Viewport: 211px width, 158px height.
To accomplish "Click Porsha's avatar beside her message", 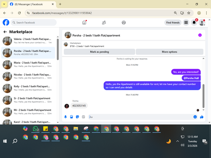I will (x=67, y=106).
